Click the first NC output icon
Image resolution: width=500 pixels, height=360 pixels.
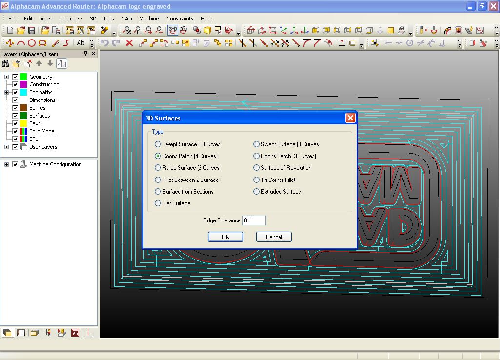tap(70, 30)
